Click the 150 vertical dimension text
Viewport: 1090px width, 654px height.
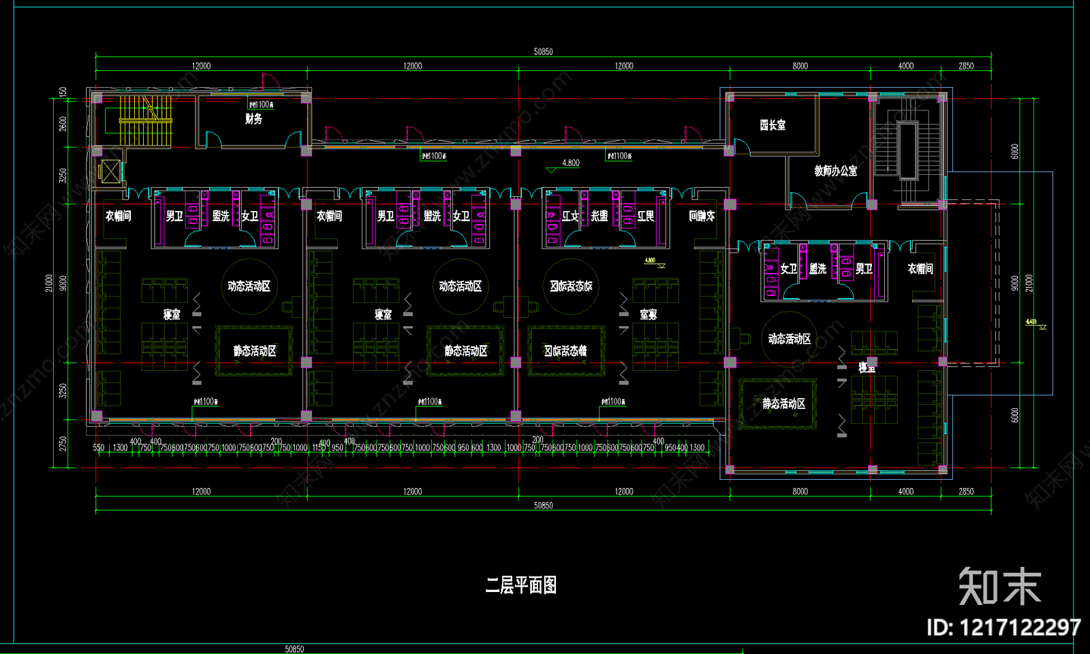pos(63,92)
